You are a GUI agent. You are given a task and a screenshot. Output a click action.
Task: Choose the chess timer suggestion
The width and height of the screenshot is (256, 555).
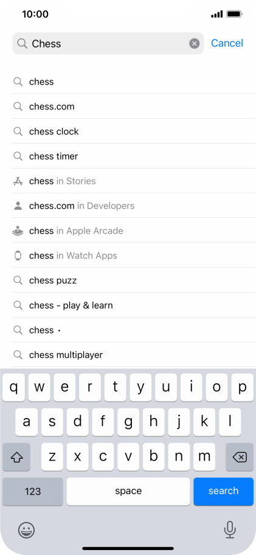pos(134,156)
